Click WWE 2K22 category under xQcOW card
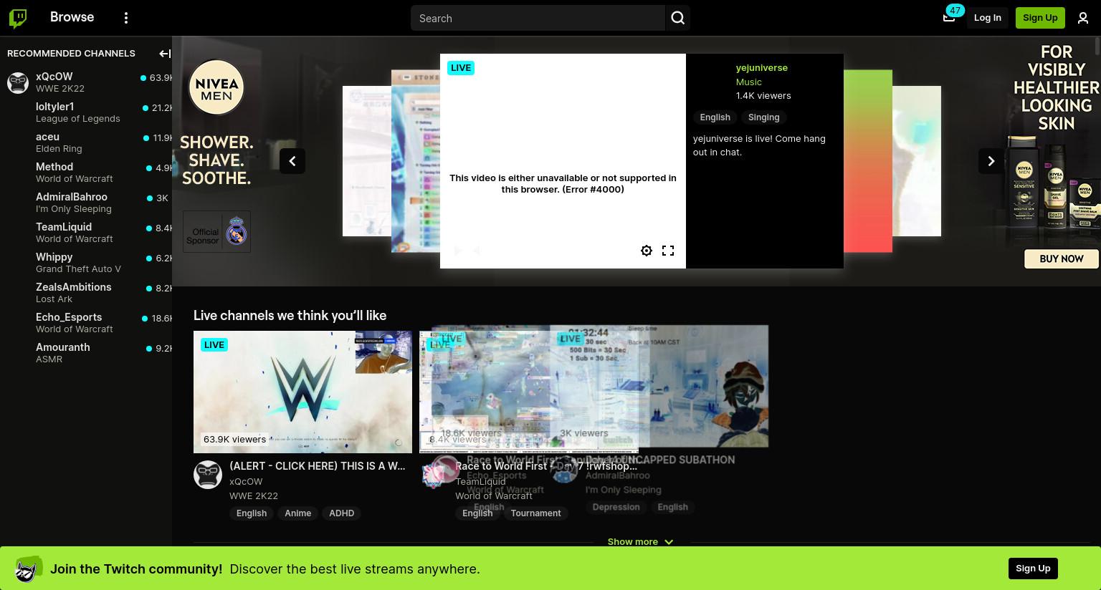This screenshot has width=1101, height=590. 254,495
